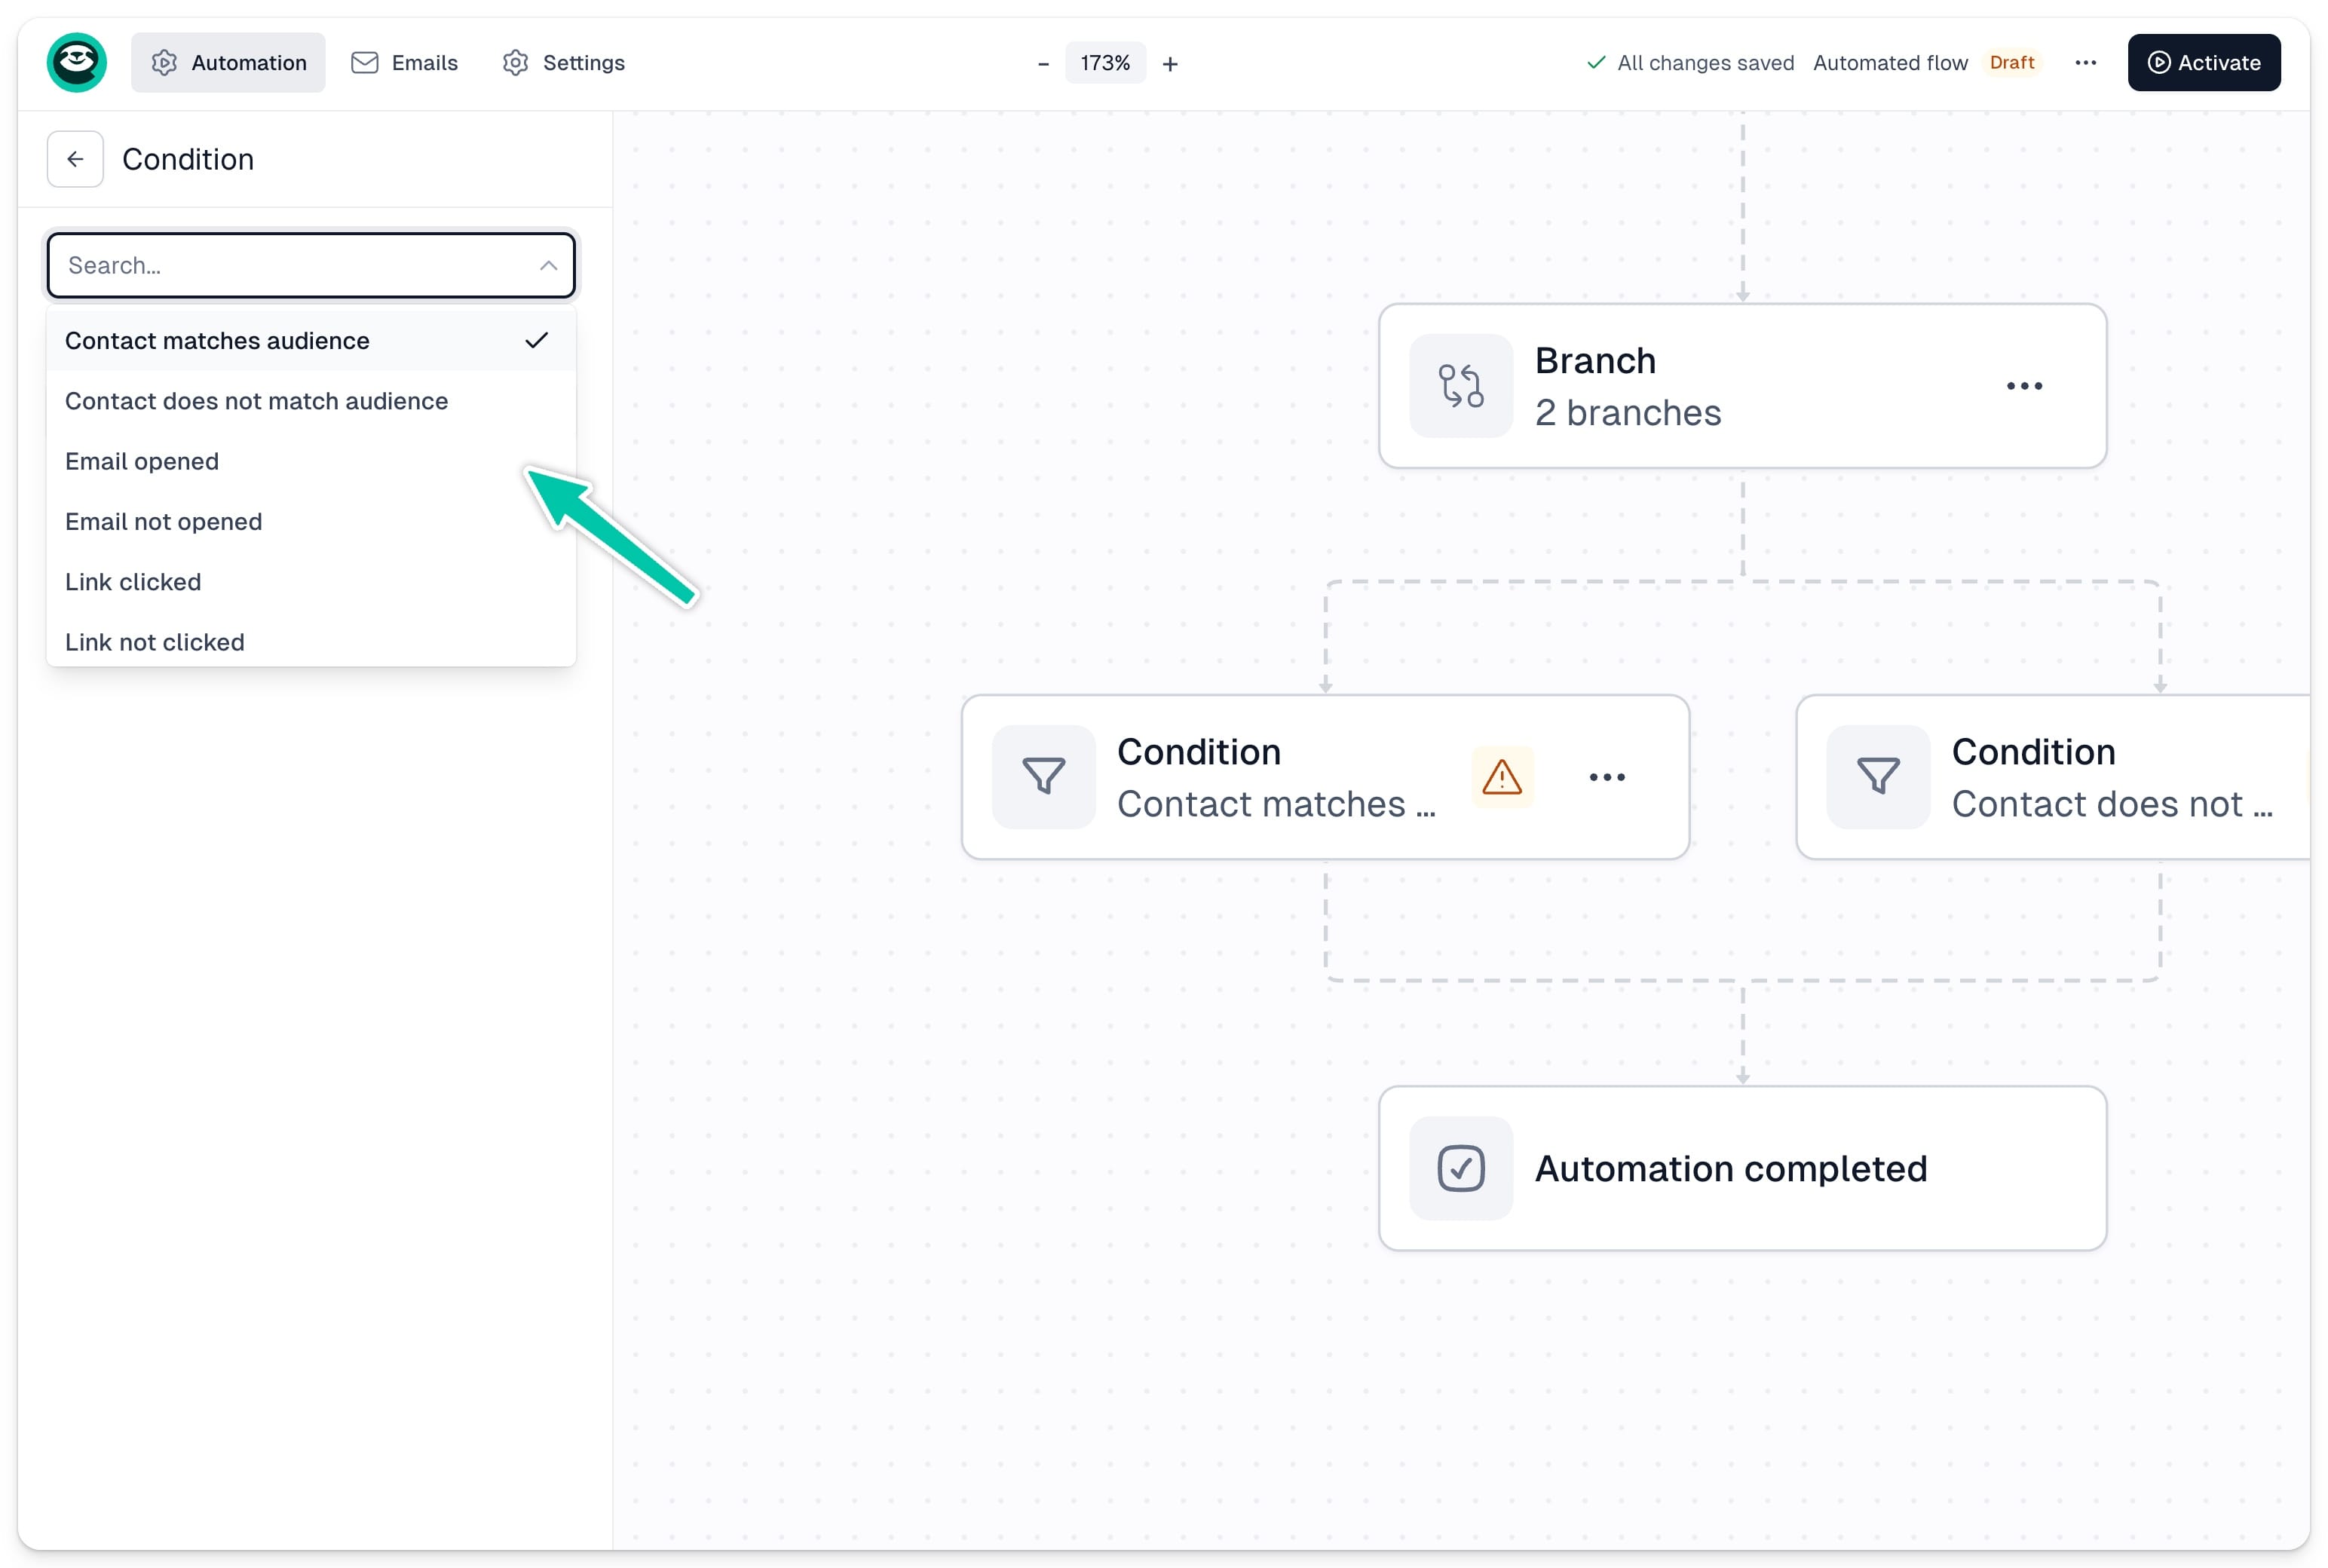Click the gear icon in Automation tab
The height and width of the screenshot is (1568, 2328).
(x=164, y=63)
